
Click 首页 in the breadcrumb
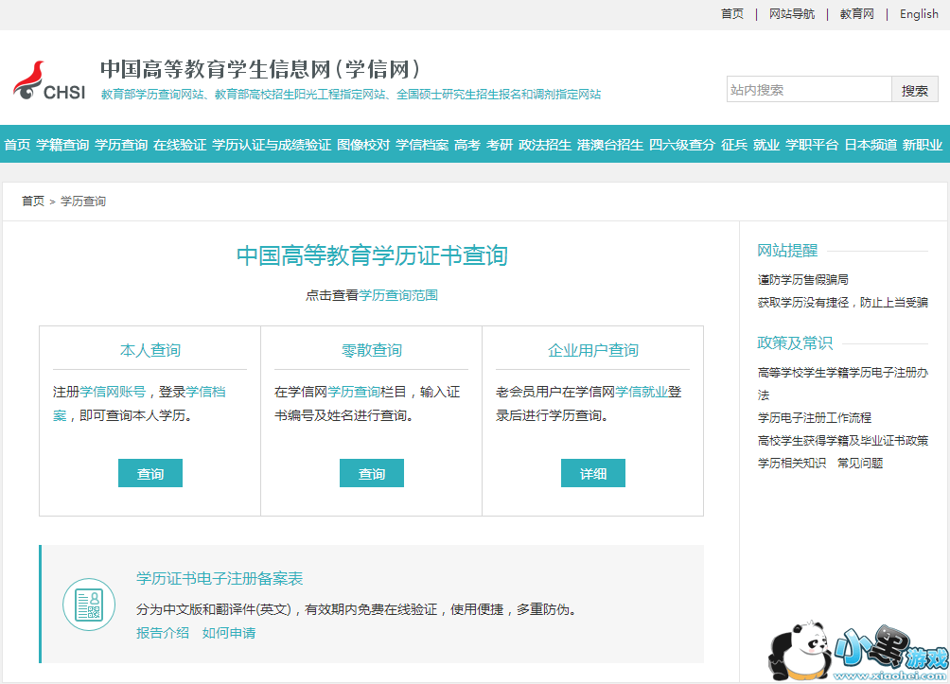pos(33,202)
